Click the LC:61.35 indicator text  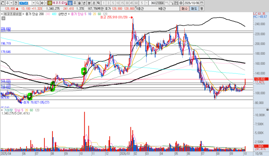tap(259, 14)
